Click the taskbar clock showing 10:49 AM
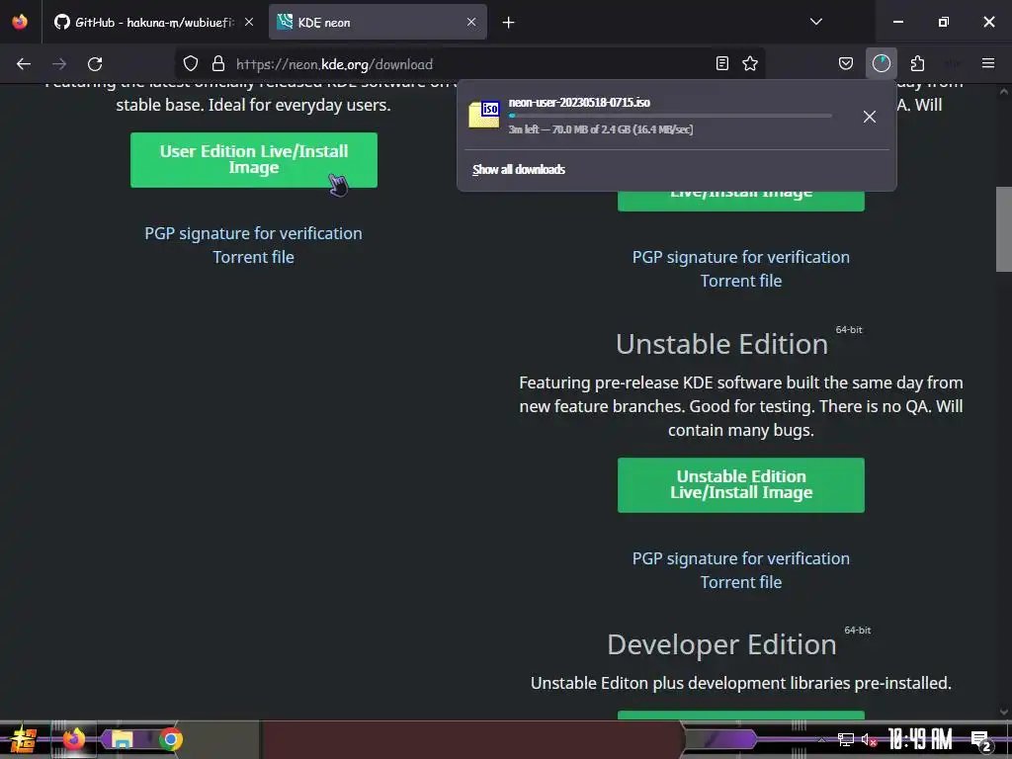 point(920,739)
